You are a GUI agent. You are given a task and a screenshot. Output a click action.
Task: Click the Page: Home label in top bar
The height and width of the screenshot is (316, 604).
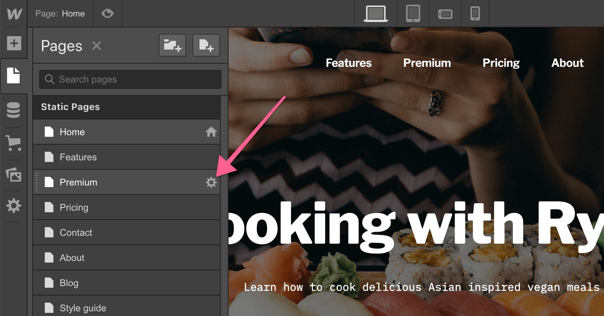(x=60, y=14)
